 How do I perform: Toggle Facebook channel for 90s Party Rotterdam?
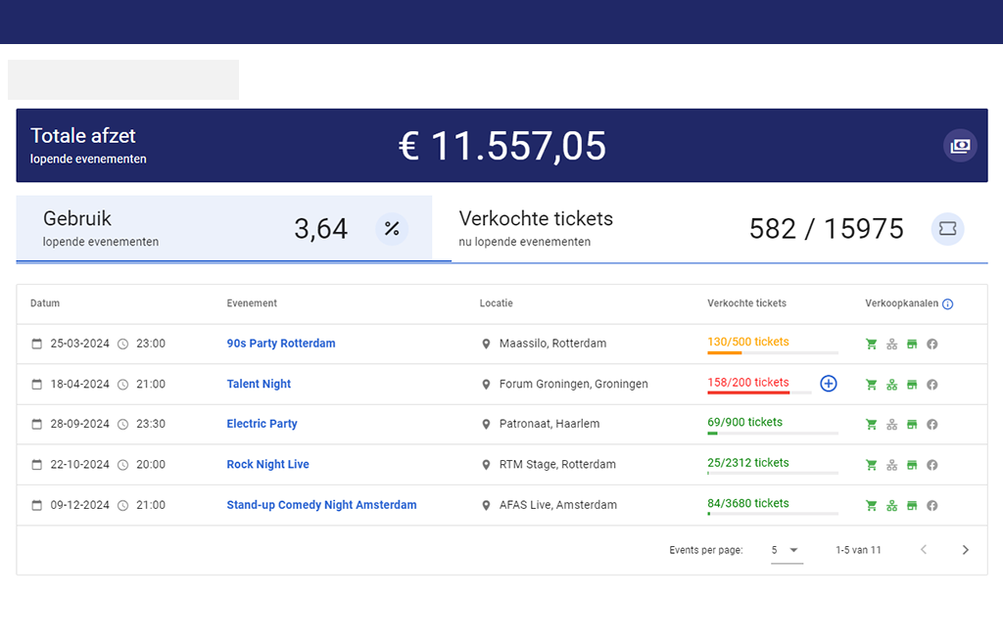(932, 345)
